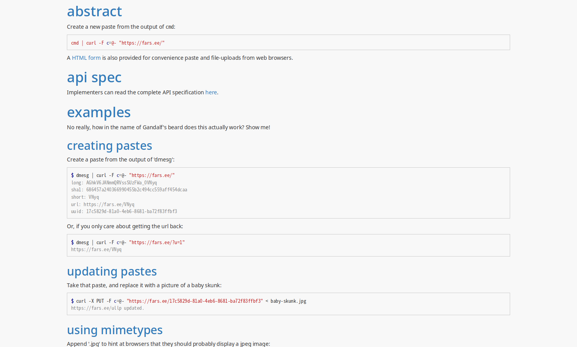The height and width of the screenshot is (347, 577).
Task: Click the 'long:' output line in code block
Action: point(114,183)
